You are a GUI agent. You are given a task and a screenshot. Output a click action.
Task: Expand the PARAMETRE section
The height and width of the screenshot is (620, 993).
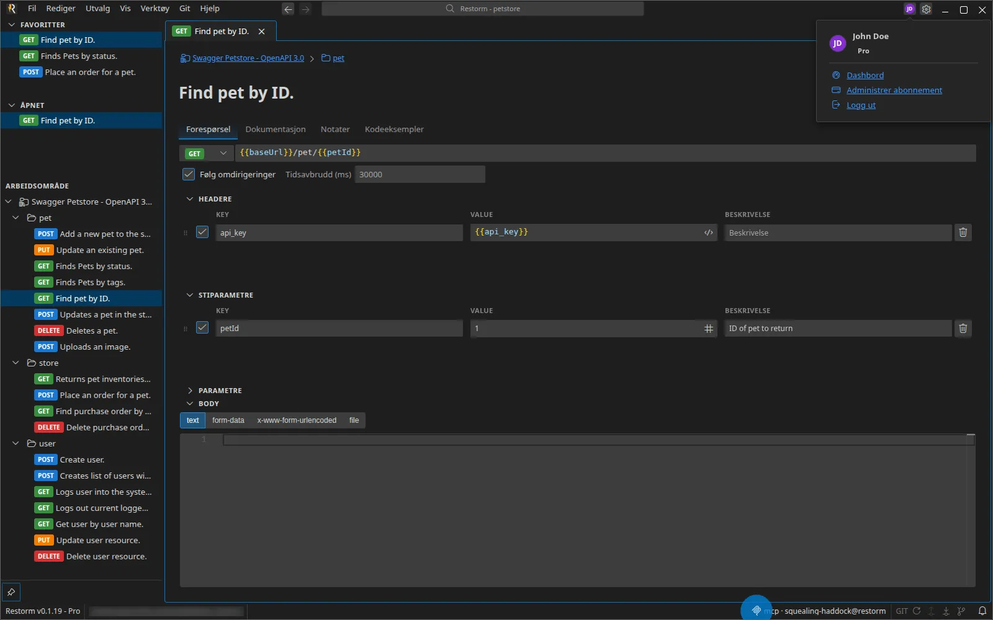pyautogui.click(x=190, y=391)
